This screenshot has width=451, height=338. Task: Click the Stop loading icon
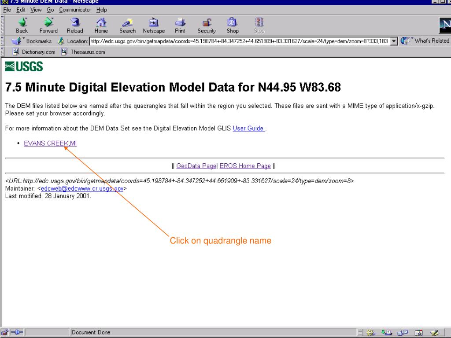[x=259, y=26]
